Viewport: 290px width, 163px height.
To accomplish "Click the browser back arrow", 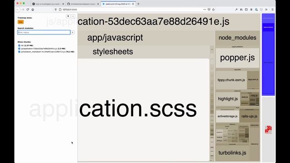I will click(18, 10).
